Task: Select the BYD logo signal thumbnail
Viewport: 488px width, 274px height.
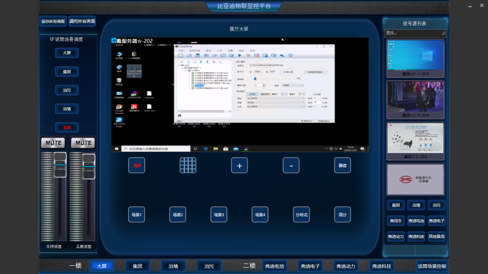Action: click(x=415, y=180)
